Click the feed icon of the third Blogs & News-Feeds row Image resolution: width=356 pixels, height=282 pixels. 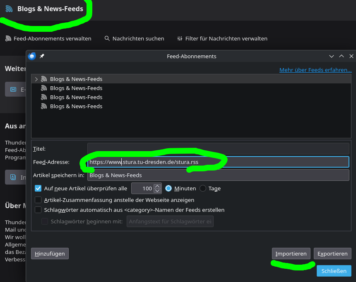44,97
